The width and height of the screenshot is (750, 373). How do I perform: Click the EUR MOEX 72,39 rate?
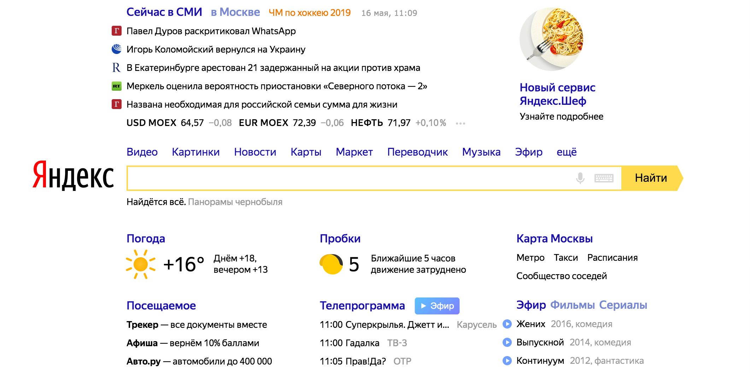pyautogui.click(x=277, y=123)
